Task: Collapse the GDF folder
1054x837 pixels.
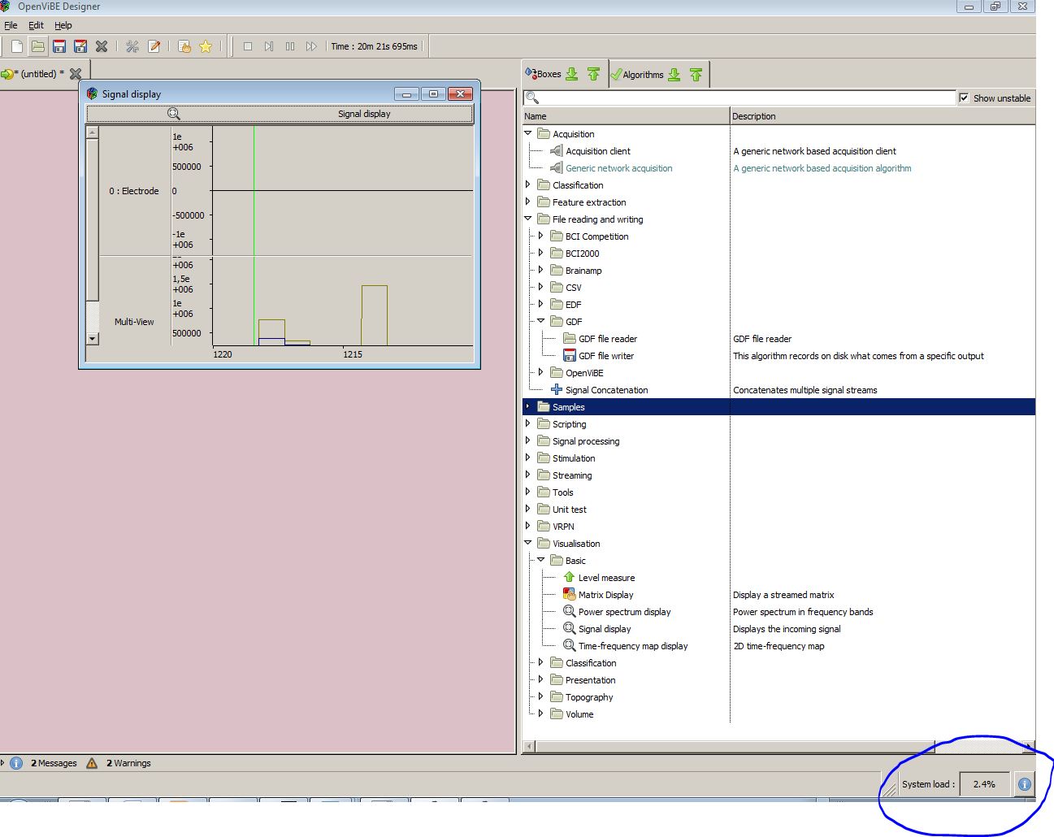Action: click(x=541, y=321)
